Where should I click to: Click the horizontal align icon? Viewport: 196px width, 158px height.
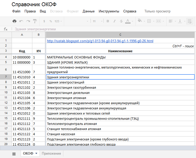click(170, 21)
